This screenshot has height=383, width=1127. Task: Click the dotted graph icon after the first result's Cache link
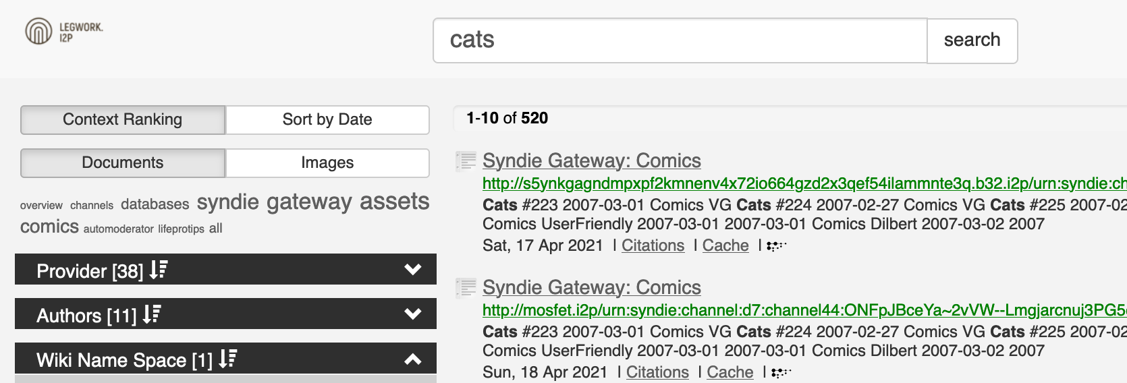(x=777, y=246)
